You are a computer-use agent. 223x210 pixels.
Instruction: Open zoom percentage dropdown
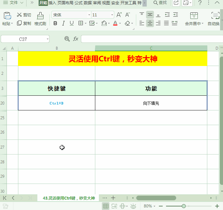pyautogui.click(x=155, y=206)
